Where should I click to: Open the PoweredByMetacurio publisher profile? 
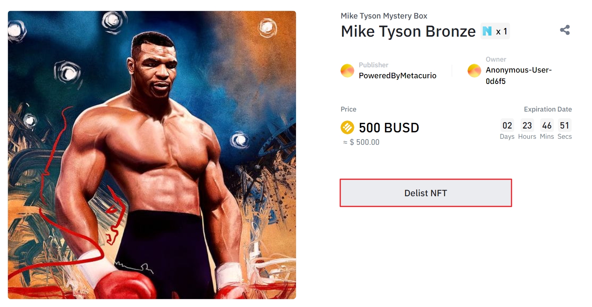pos(397,76)
